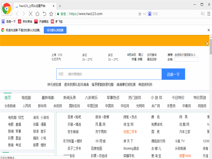Open the 携程旅行网 link
This screenshot has width=212, height=159.
click(x=158, y=141)
